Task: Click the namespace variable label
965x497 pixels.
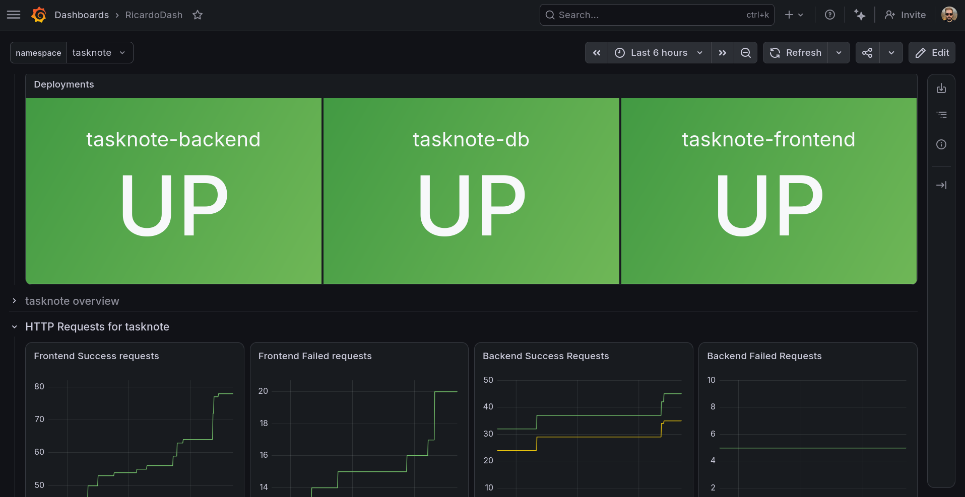Action: 38,53
